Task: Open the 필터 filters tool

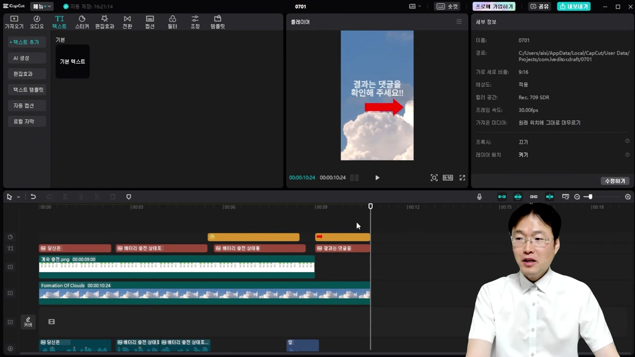Action: (x=172, y=22)
